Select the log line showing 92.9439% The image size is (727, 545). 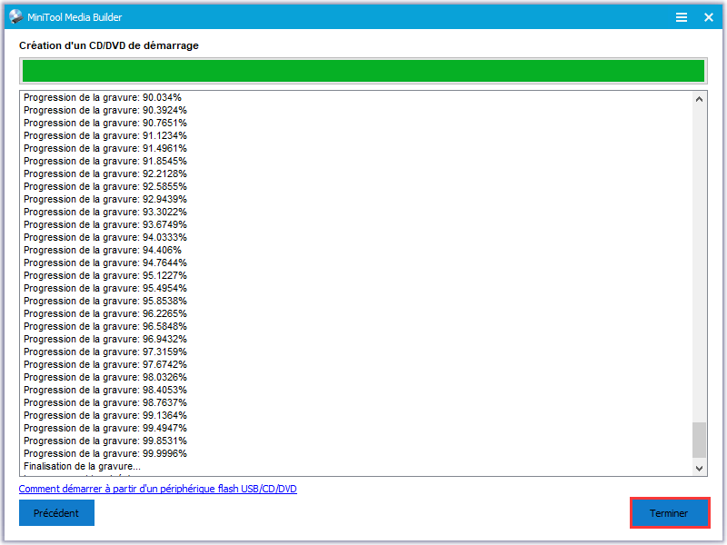tap(105, 199)
